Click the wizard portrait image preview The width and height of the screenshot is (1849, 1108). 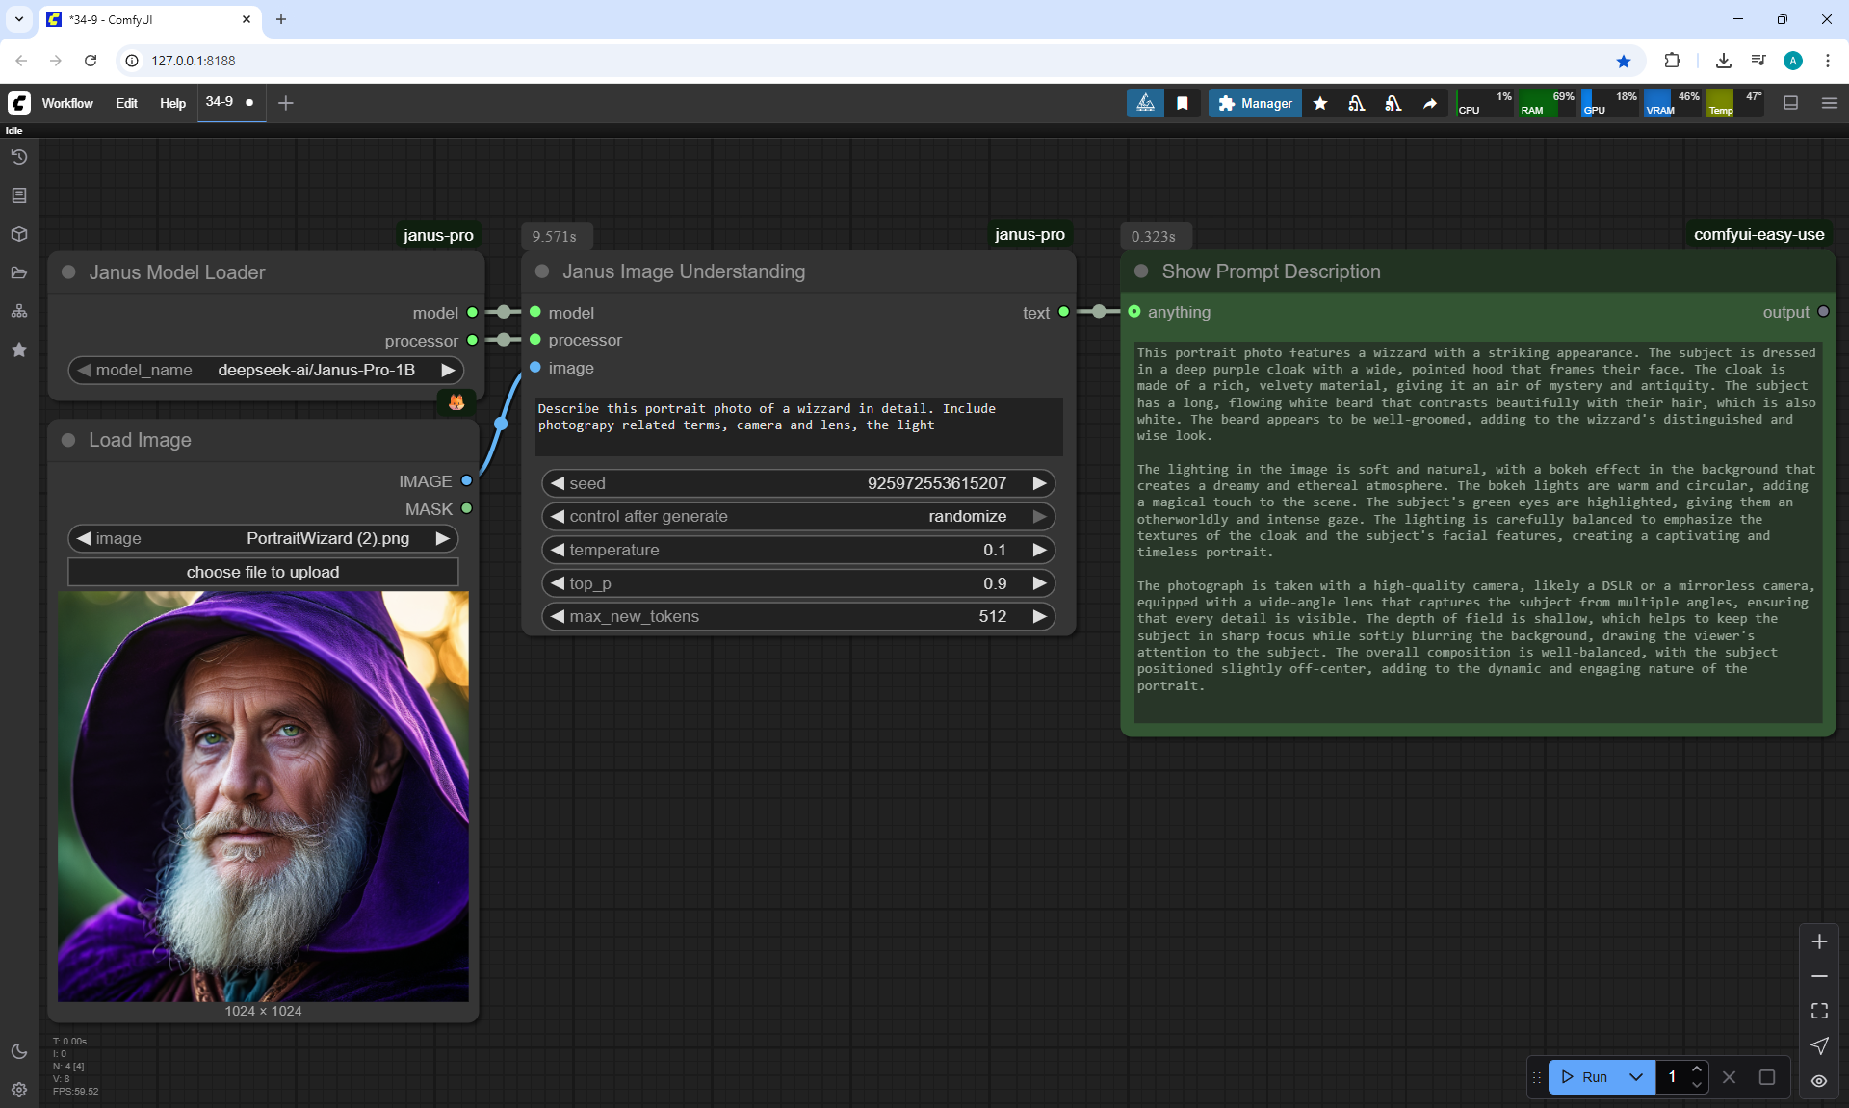[x=263, y=796]
